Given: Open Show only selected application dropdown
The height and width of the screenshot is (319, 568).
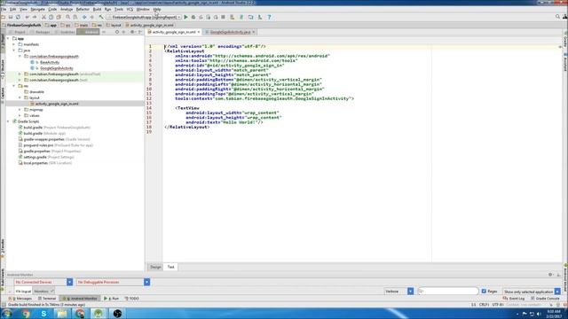Looking at the screenshot, I should pyautogui.click(x=531, y=292).
